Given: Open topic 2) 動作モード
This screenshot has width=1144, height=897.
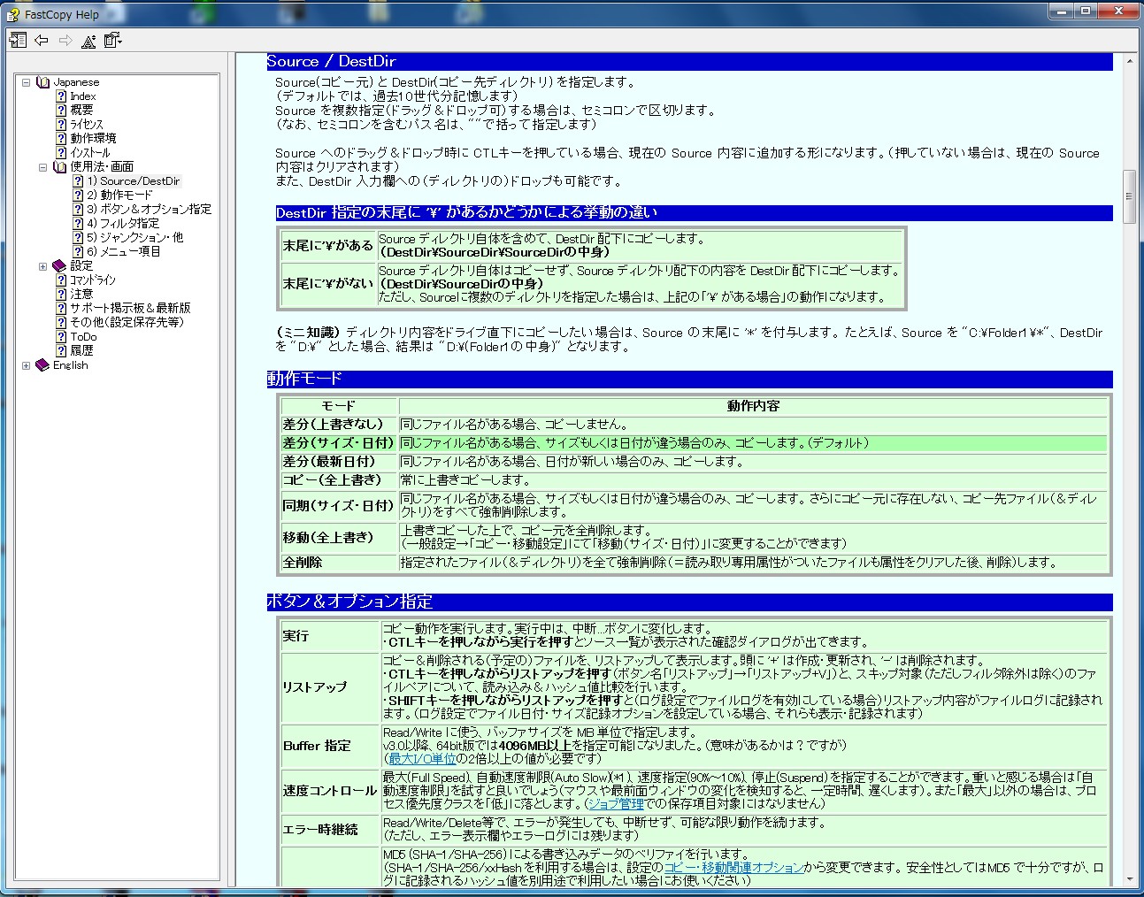Looking at the screenshot, I should tap(119, 195).
